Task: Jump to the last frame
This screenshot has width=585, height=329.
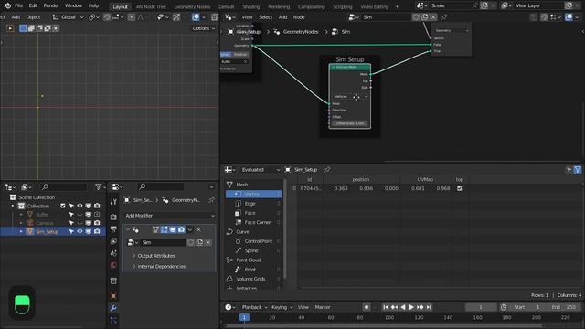Action: click(x=429, y=307)
